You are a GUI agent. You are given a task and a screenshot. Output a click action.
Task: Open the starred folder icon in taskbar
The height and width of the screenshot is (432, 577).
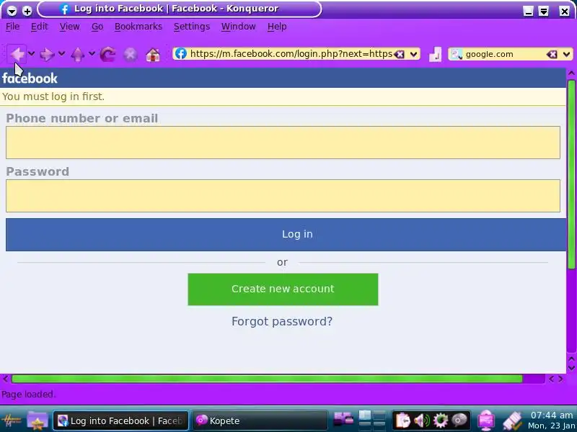pos(38,420)
